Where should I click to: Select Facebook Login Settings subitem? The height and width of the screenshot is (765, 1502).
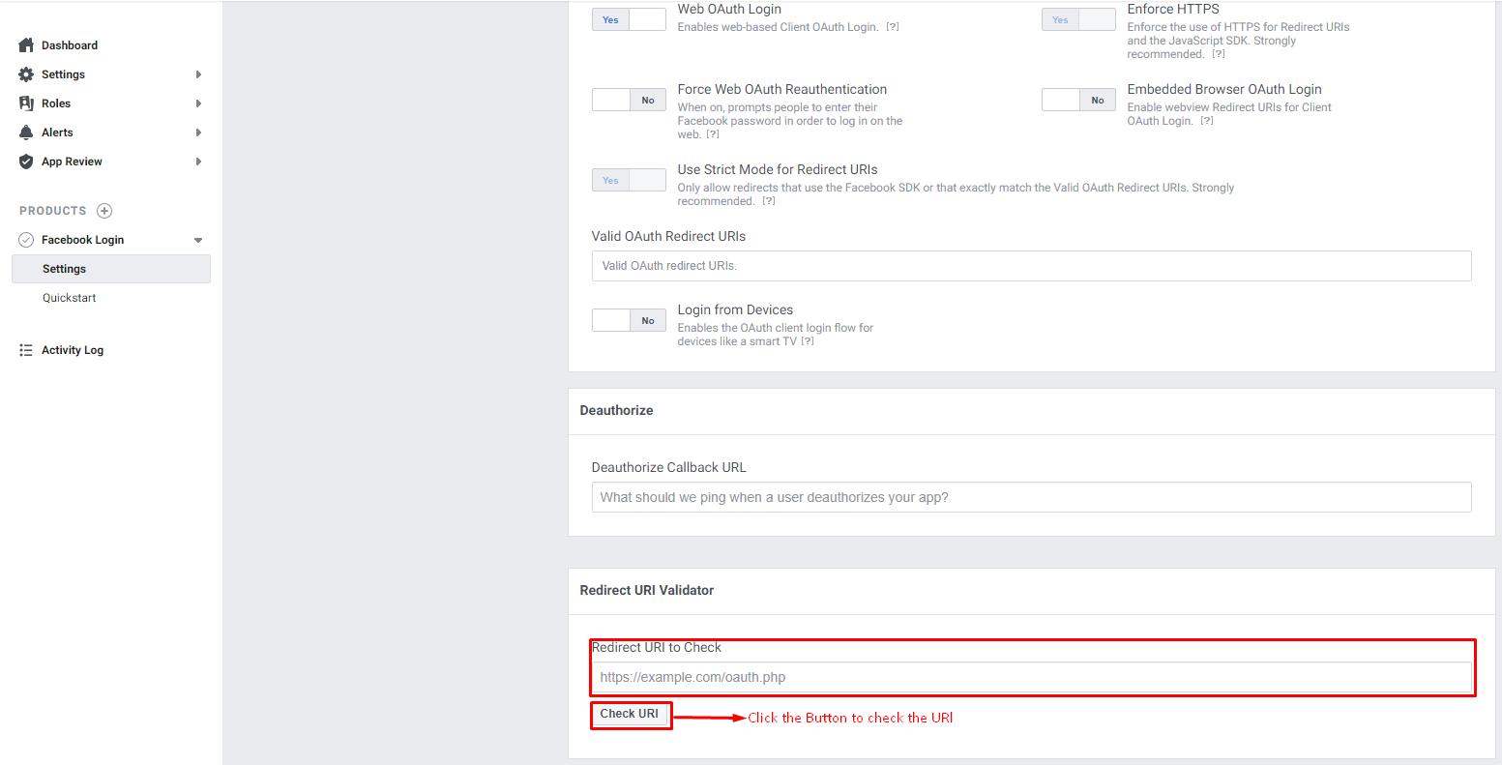coord(111,269)
